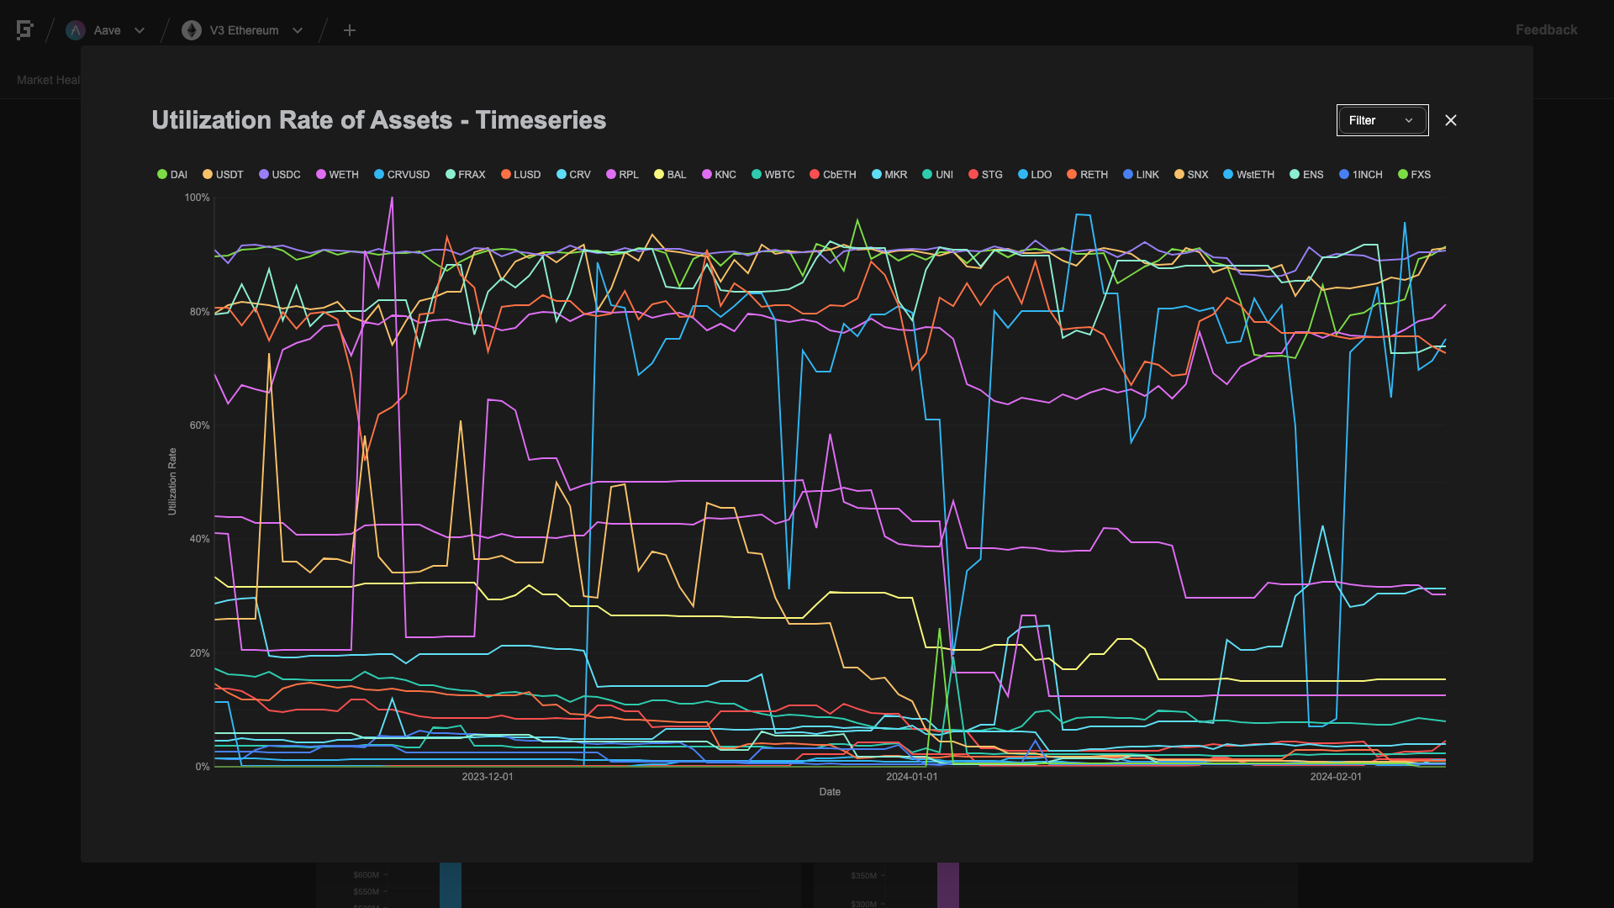Toggle the LINK legend item

[1141, 175]
